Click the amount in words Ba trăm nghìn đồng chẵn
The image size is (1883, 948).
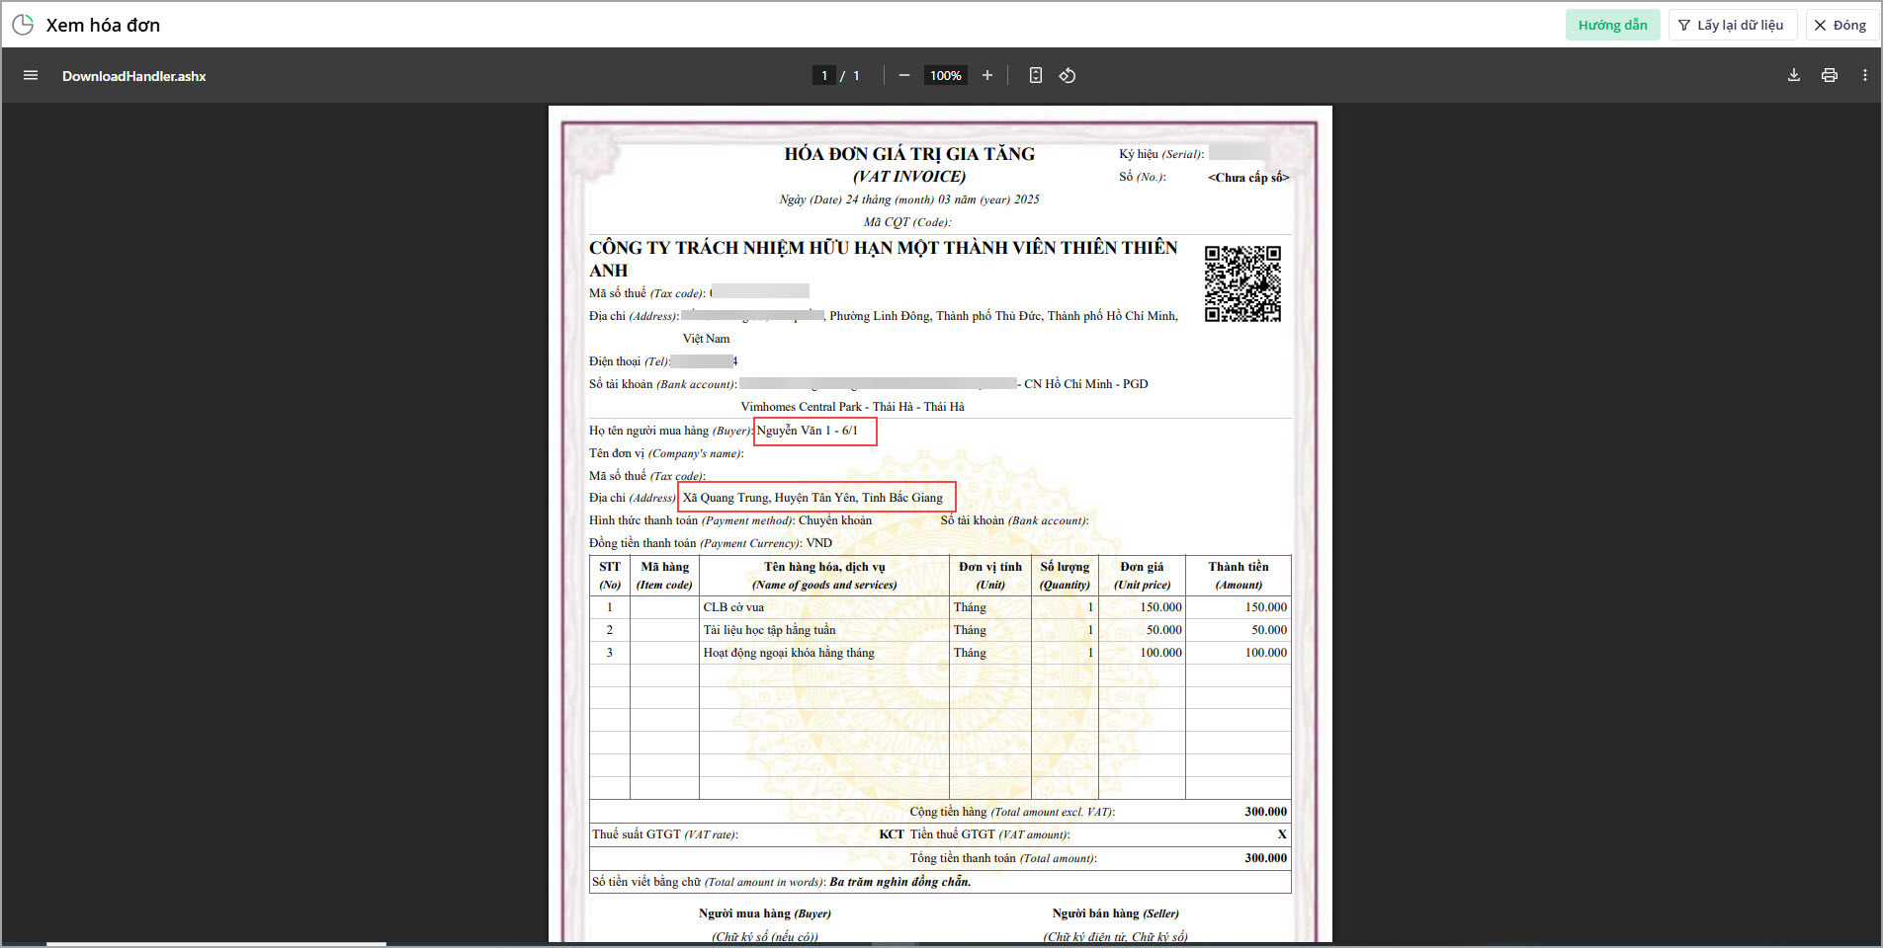click(x=900, y=882)
